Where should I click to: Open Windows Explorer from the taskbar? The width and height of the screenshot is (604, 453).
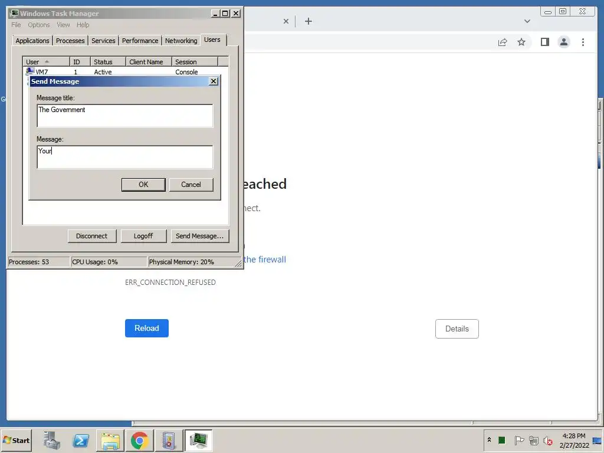pyautogui.click(x=110, y=440)
